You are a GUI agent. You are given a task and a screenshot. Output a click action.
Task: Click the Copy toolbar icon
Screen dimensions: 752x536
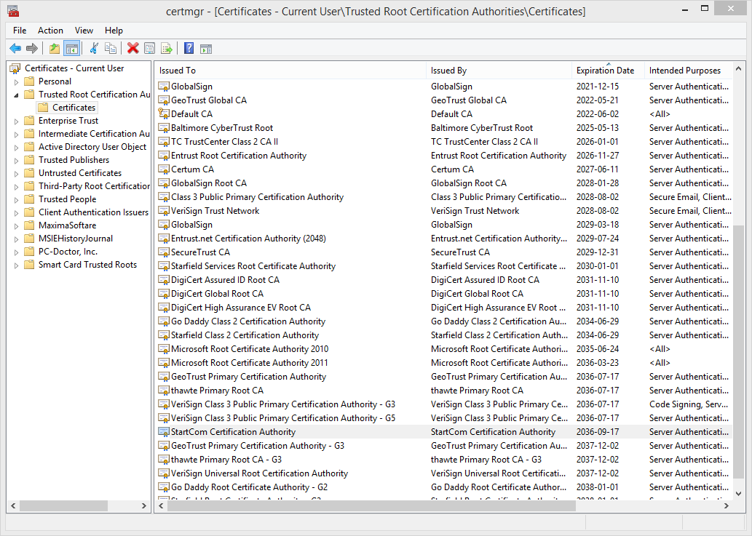(111, 49)
